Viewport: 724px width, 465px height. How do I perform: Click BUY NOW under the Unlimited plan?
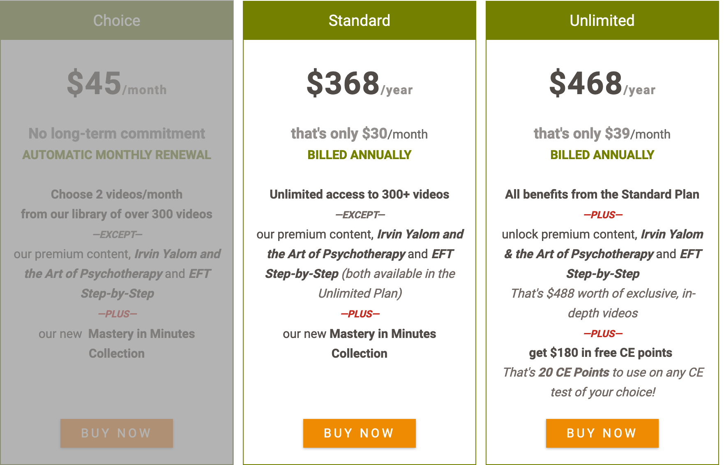(x=602, y=433)
